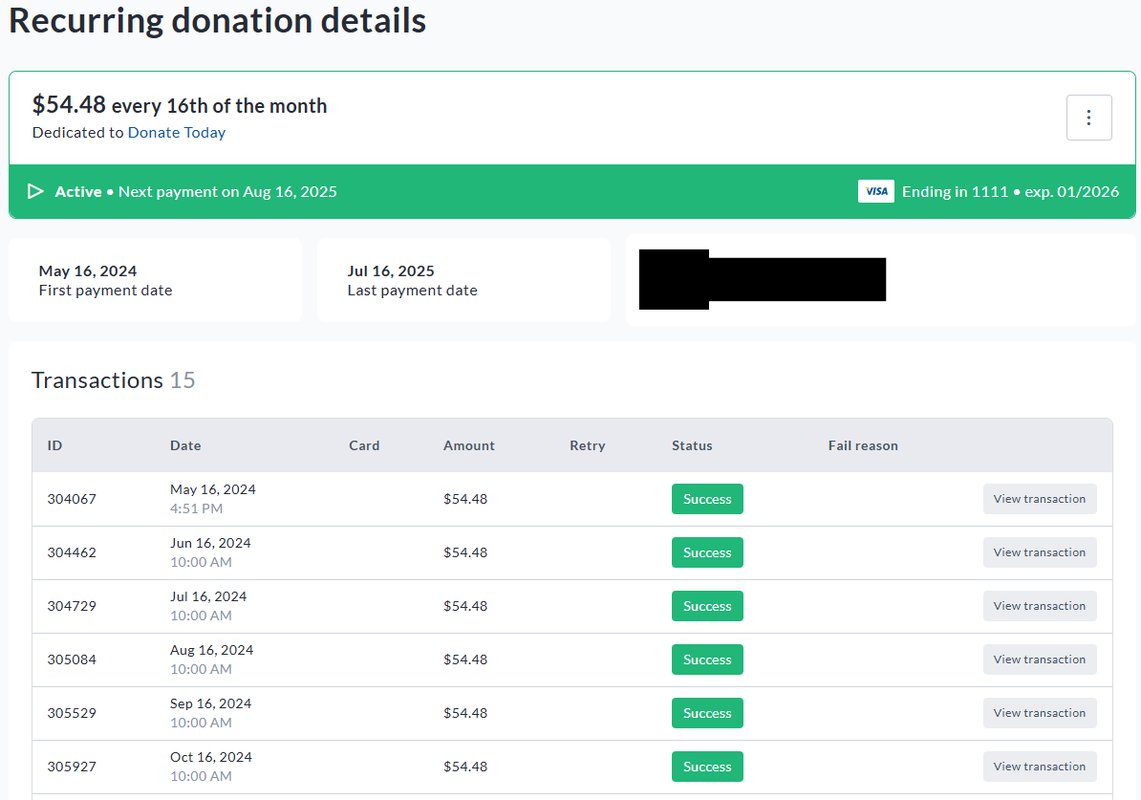Click the card ending in 1111 text
This screenshot has width=1141, height=800.
pos(1010,191)
